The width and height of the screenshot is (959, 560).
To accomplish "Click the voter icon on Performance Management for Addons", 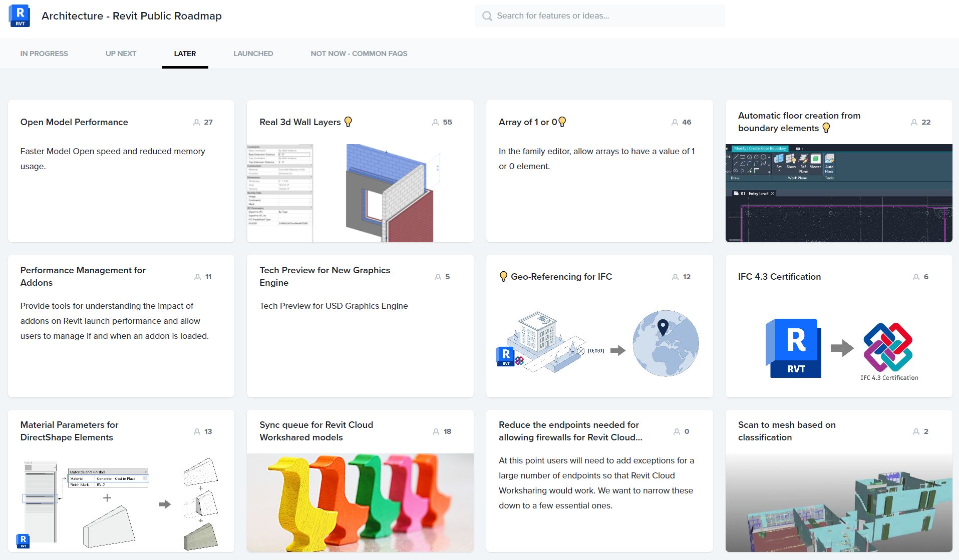I will tap(196, 277).
